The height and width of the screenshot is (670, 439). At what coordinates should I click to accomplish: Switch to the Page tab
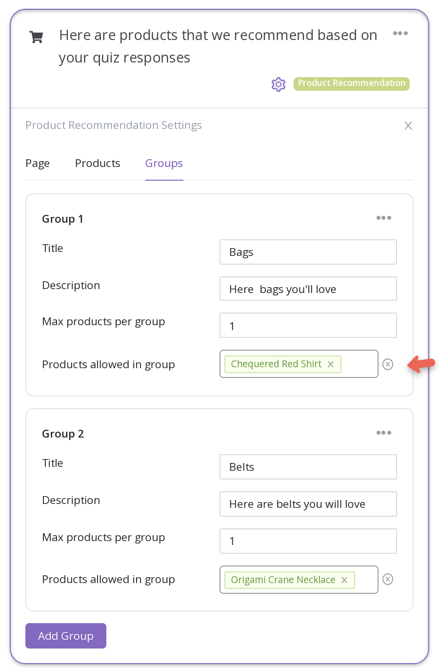point(38,163)
